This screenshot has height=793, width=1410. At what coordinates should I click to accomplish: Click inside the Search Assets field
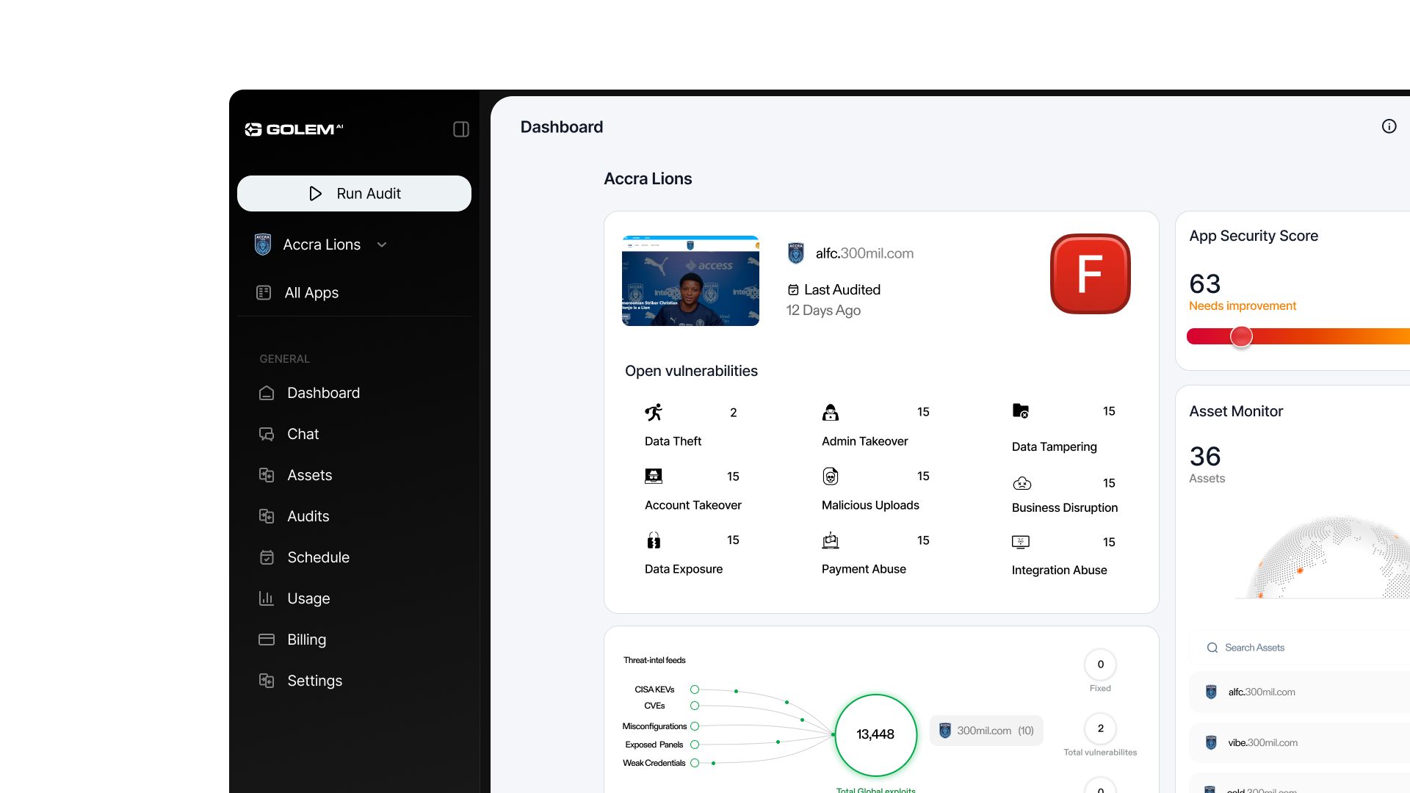(1300, 648)
